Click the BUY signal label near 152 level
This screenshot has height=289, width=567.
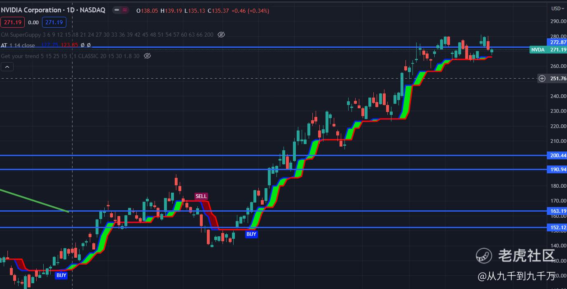[x=251, y=234]
